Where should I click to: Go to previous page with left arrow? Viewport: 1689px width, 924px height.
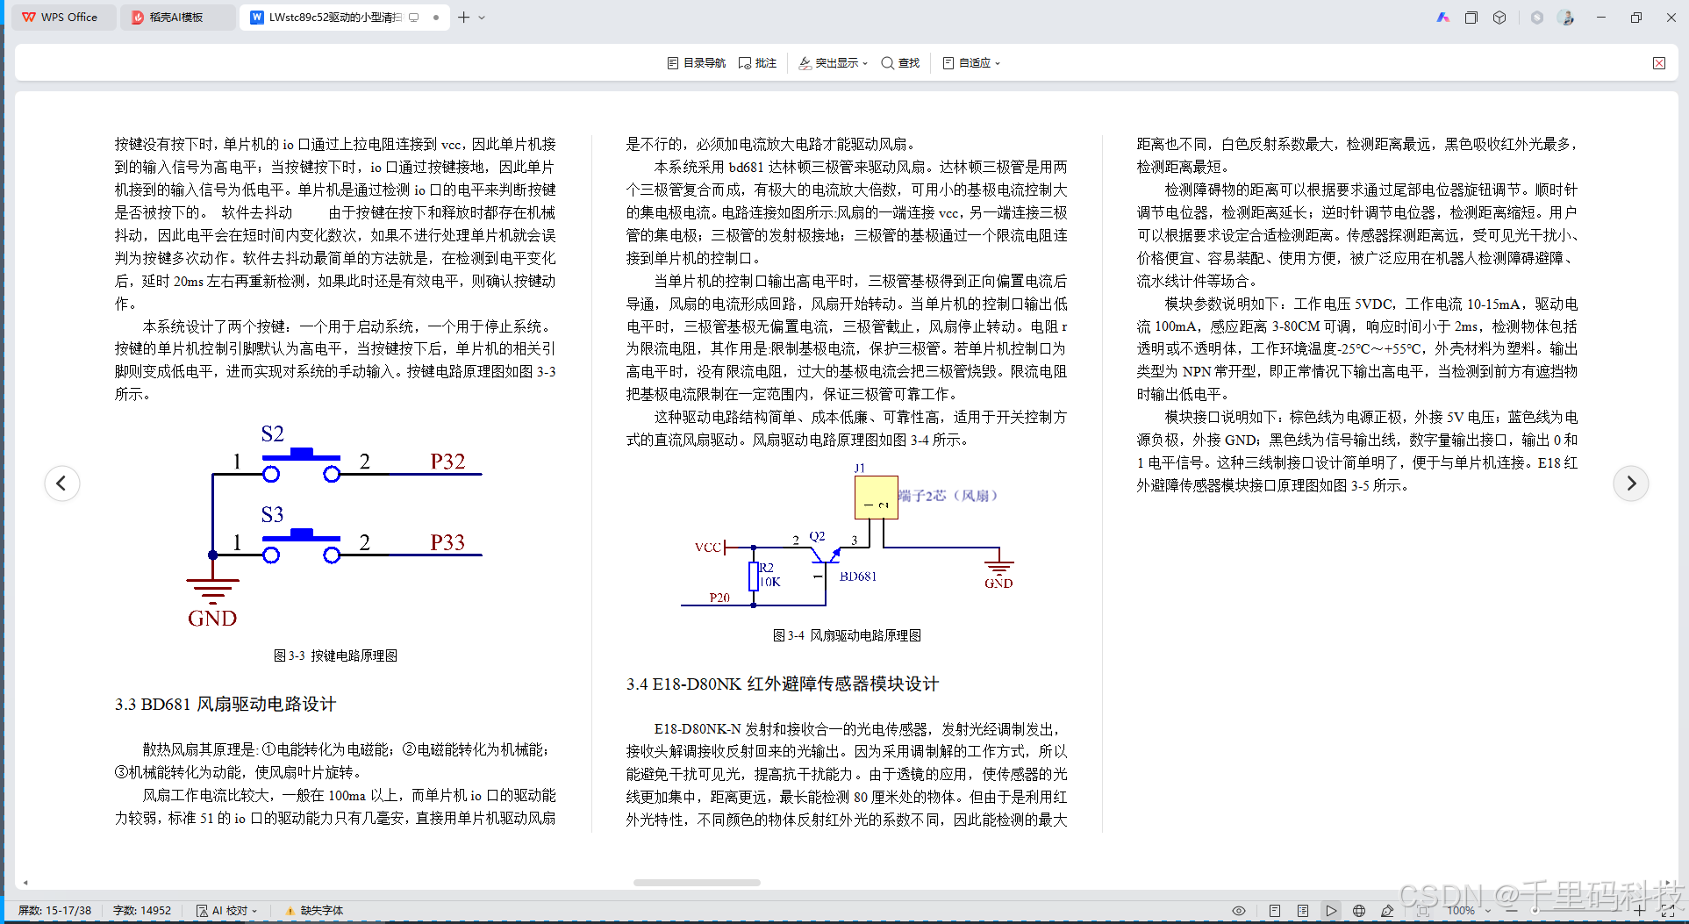pos(61,483)
